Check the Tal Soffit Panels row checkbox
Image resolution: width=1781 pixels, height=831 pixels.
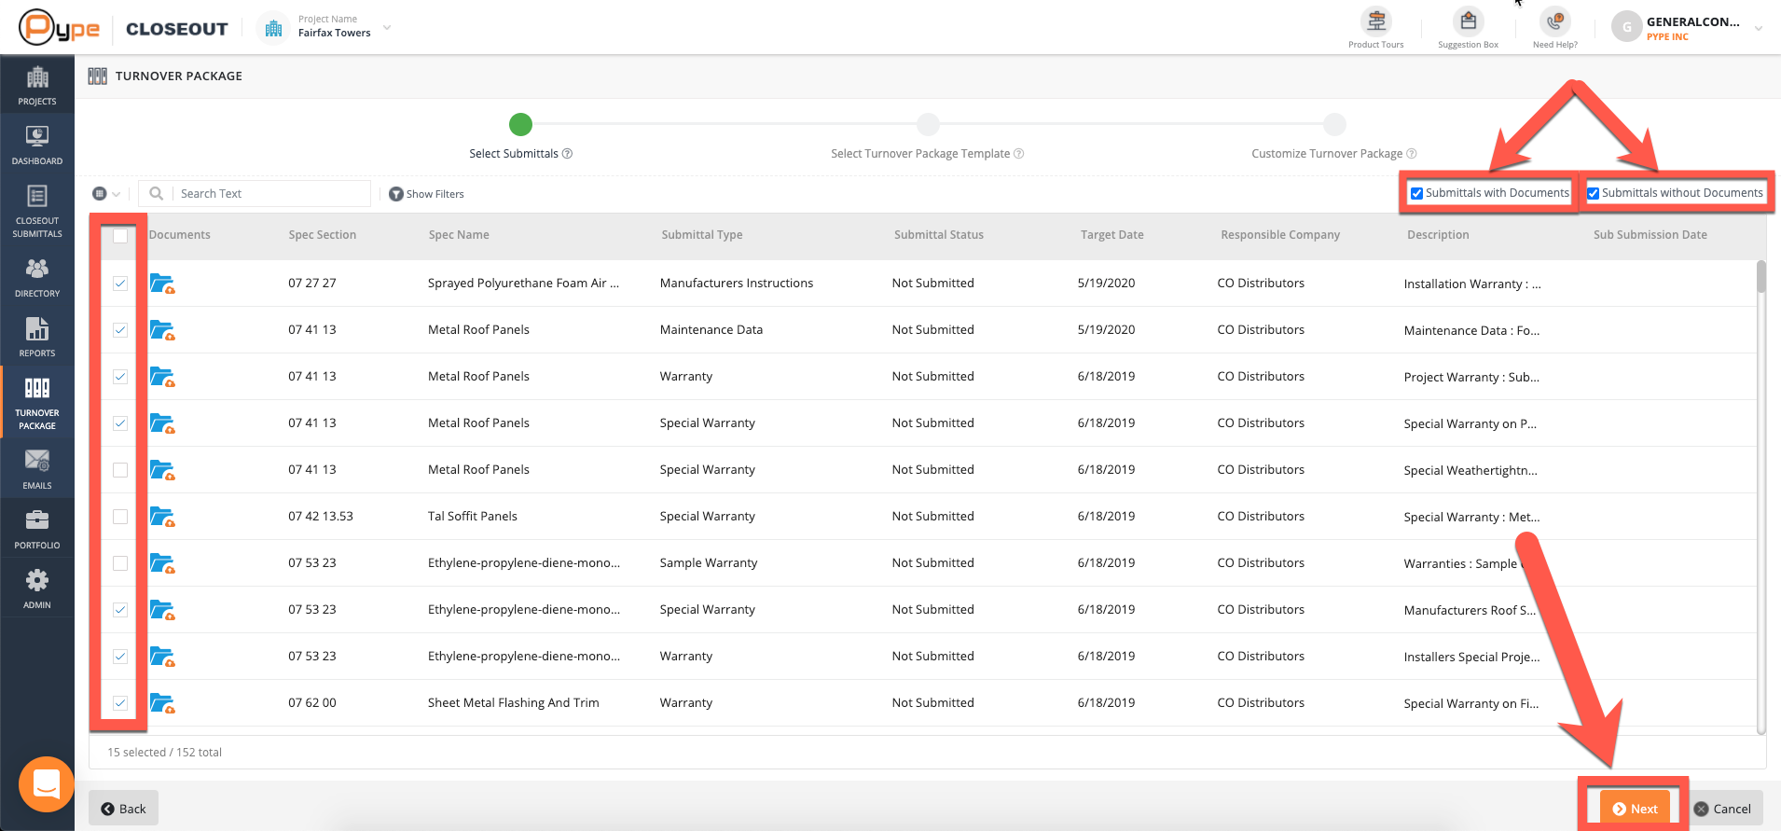(120, 517)
